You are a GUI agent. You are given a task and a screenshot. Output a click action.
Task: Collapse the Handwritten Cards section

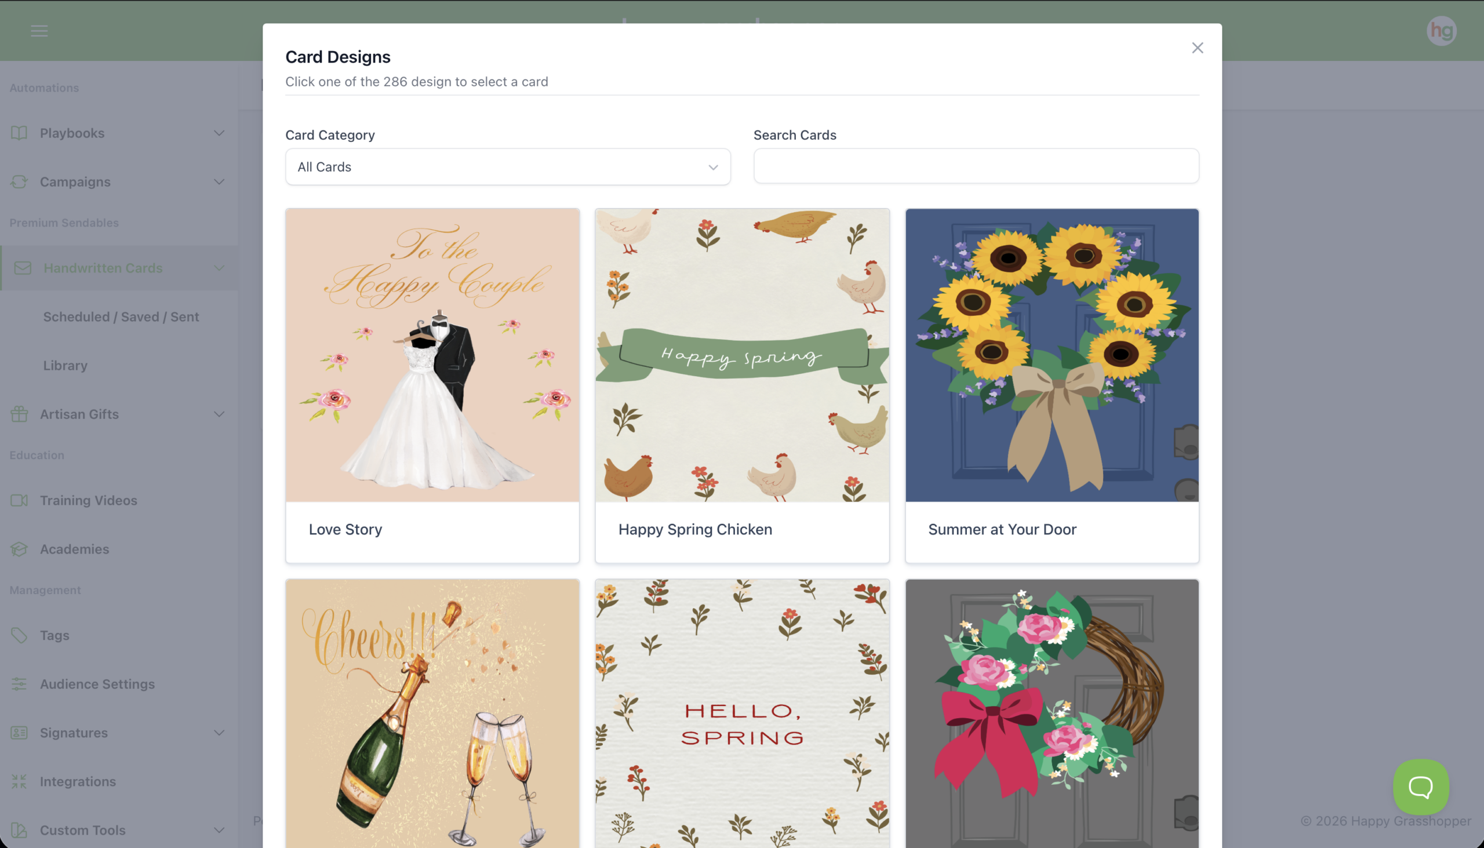[x=219, y=268]
